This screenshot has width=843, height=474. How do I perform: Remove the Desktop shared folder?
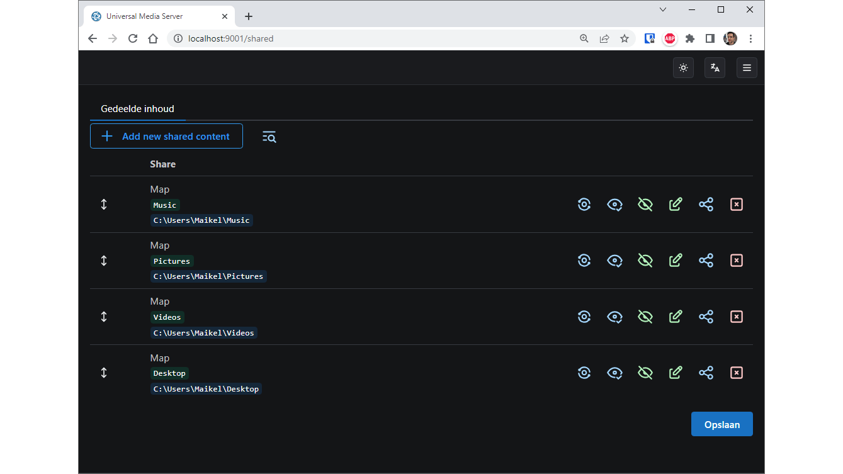(x=736, y=373)
